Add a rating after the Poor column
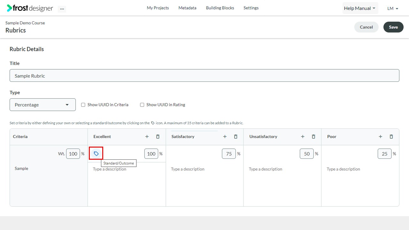This screenshot has width=409, height=230. (x=381, y=136)
